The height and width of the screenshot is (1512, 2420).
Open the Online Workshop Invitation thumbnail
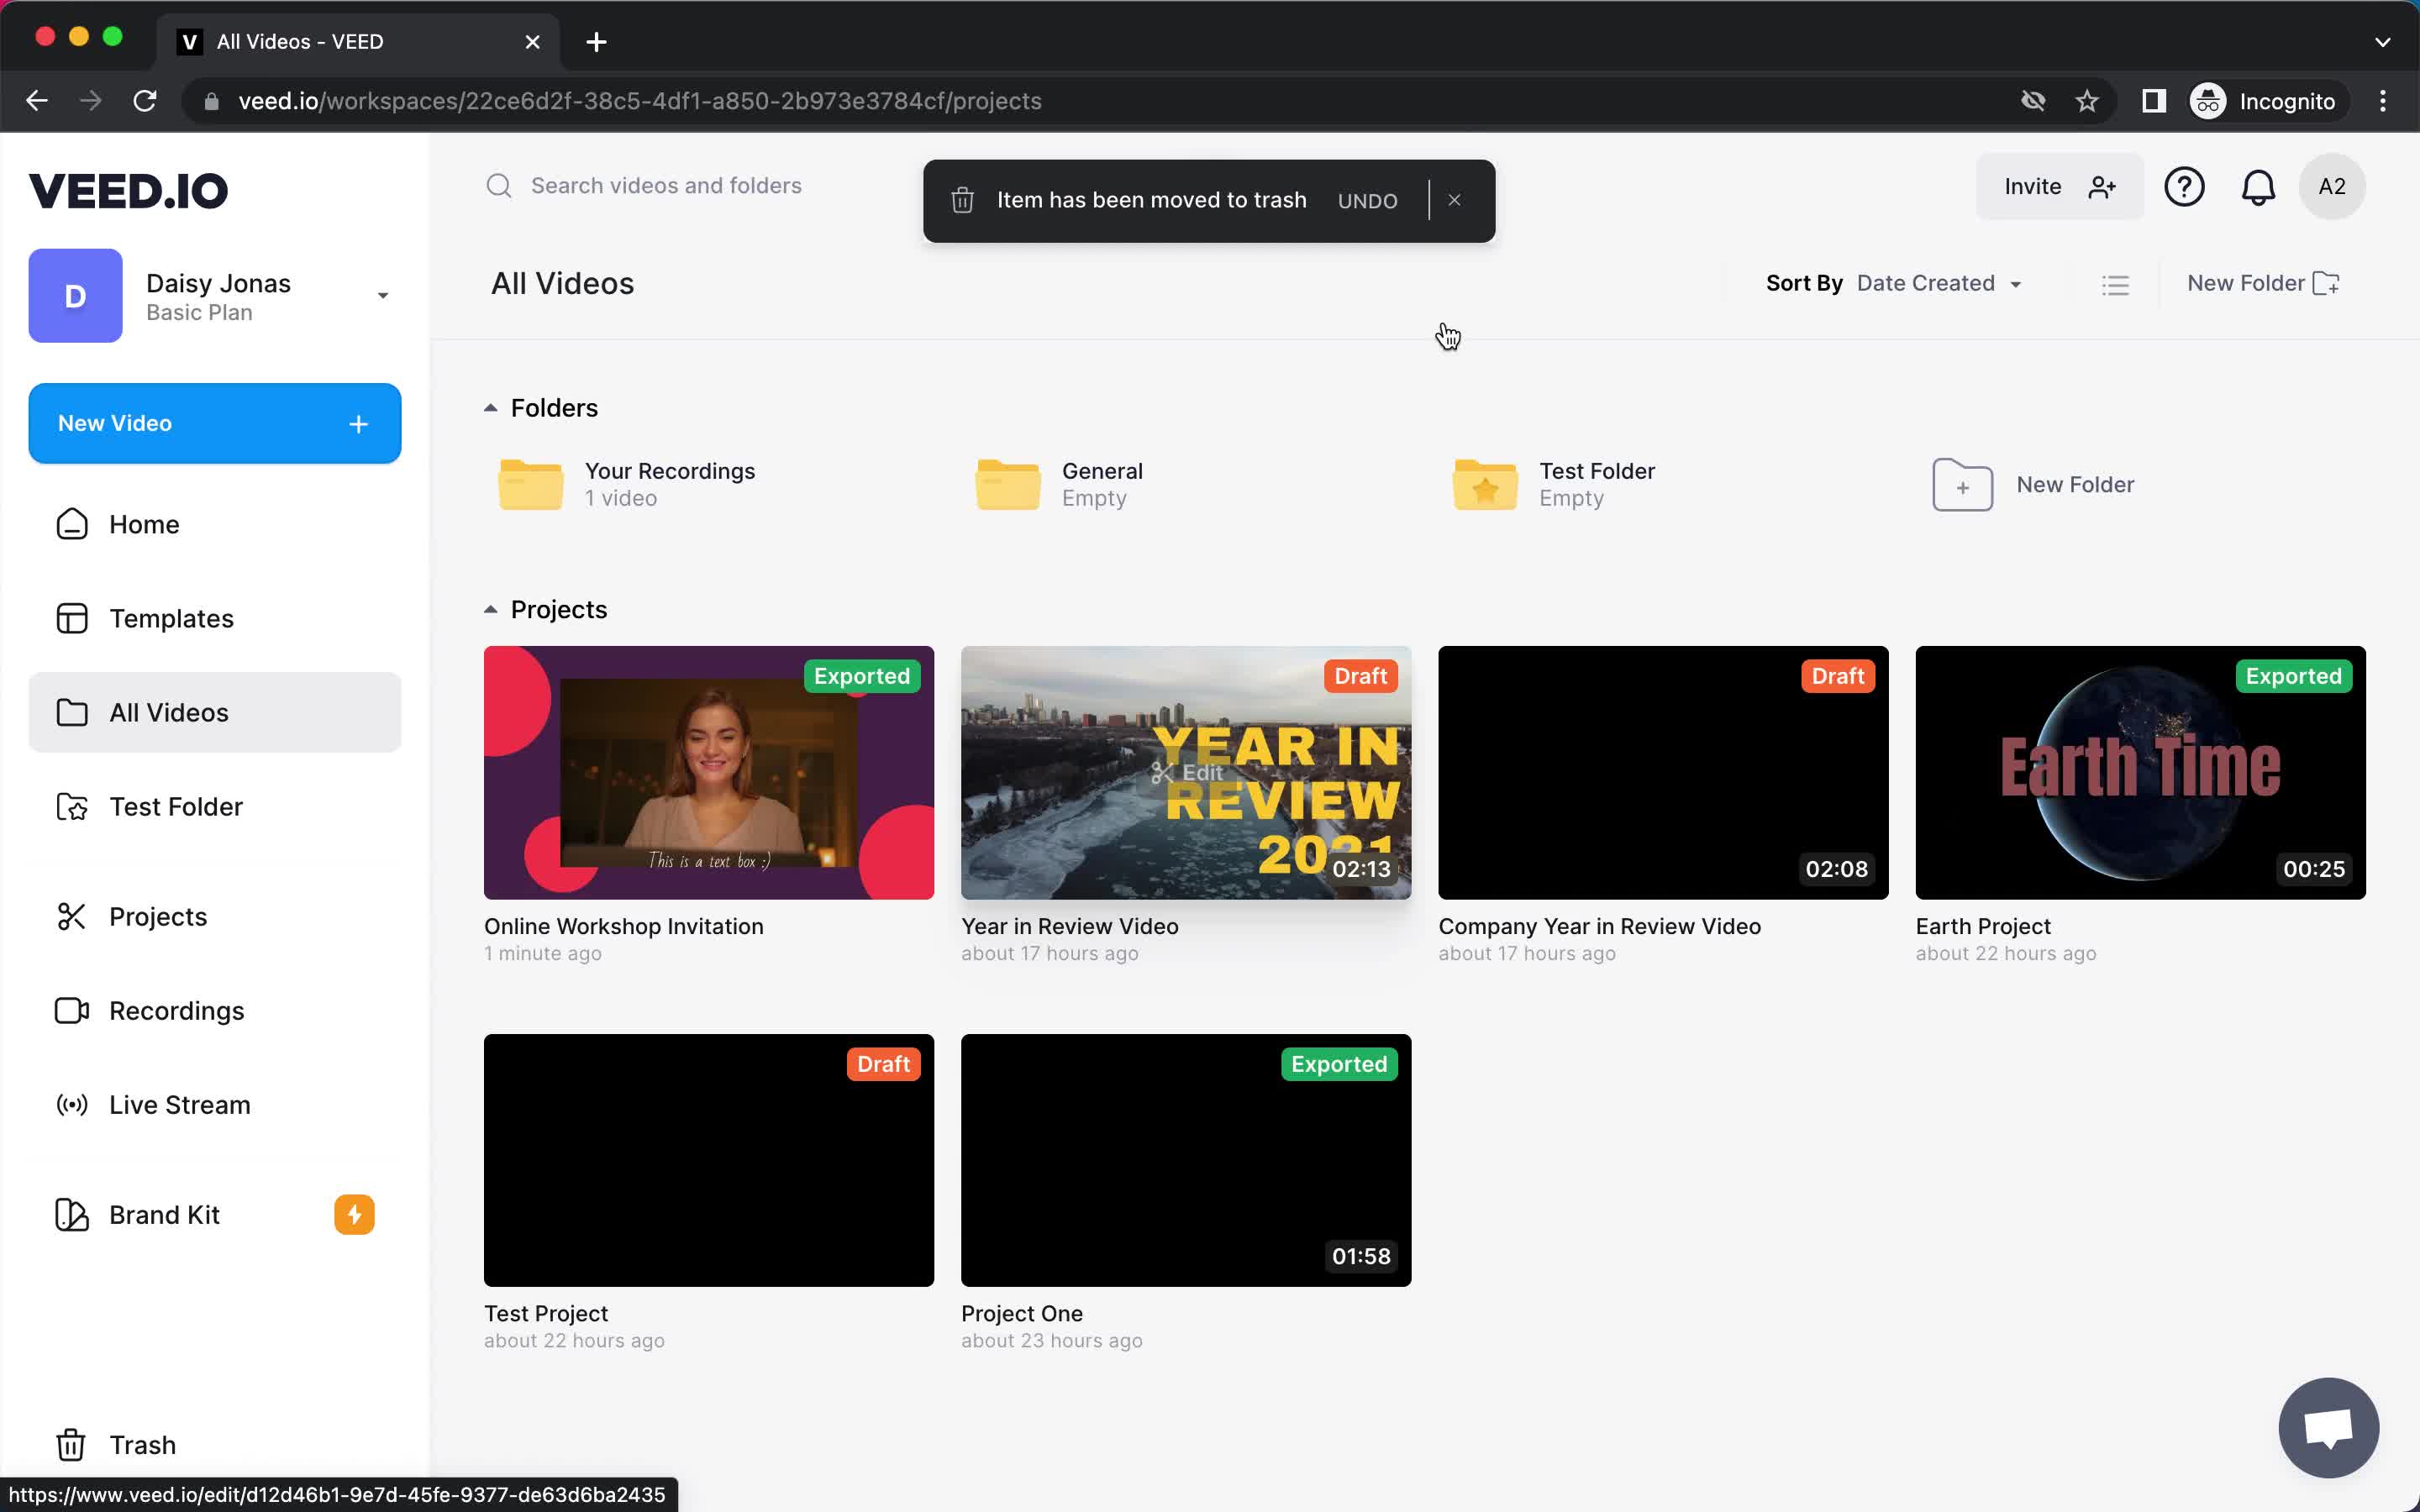pos(708,773)
